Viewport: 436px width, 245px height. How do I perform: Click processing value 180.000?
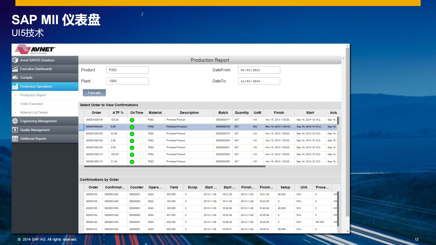tap(320, 222)
